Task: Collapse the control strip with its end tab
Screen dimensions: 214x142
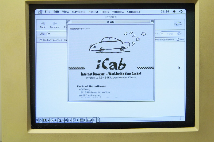Action: (x=98, y=120)
